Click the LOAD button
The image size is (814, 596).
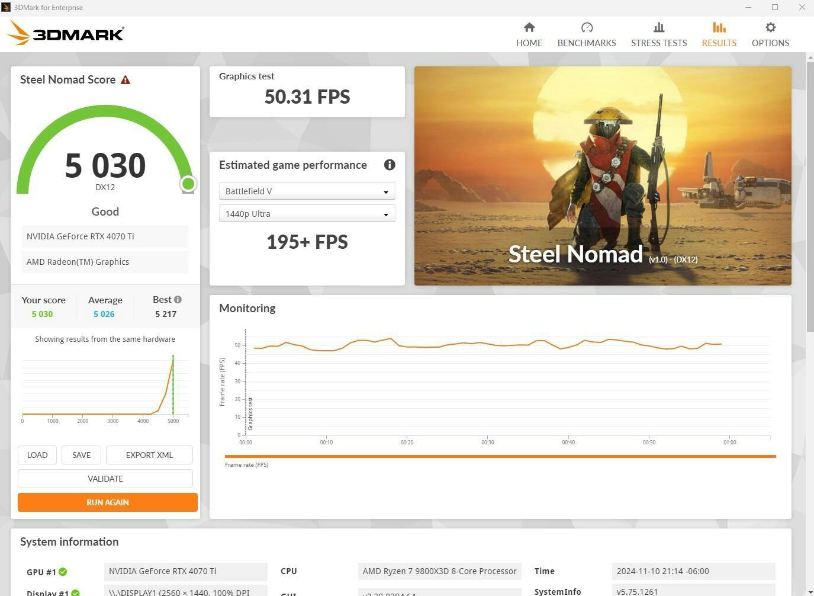pyautogui.click(x=37, y=455)
